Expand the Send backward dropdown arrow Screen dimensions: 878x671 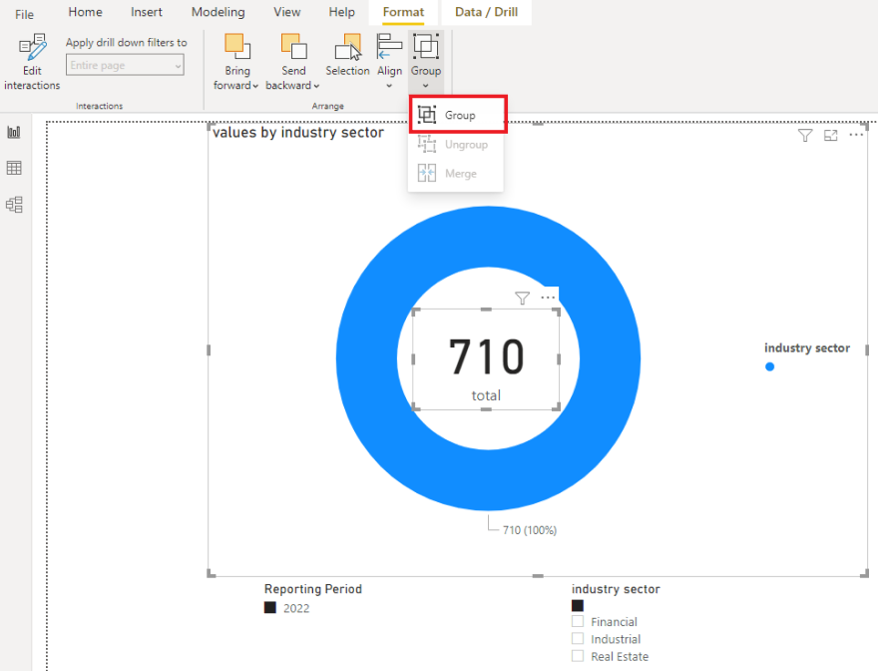pyautogui.click(x=316, y=86)
